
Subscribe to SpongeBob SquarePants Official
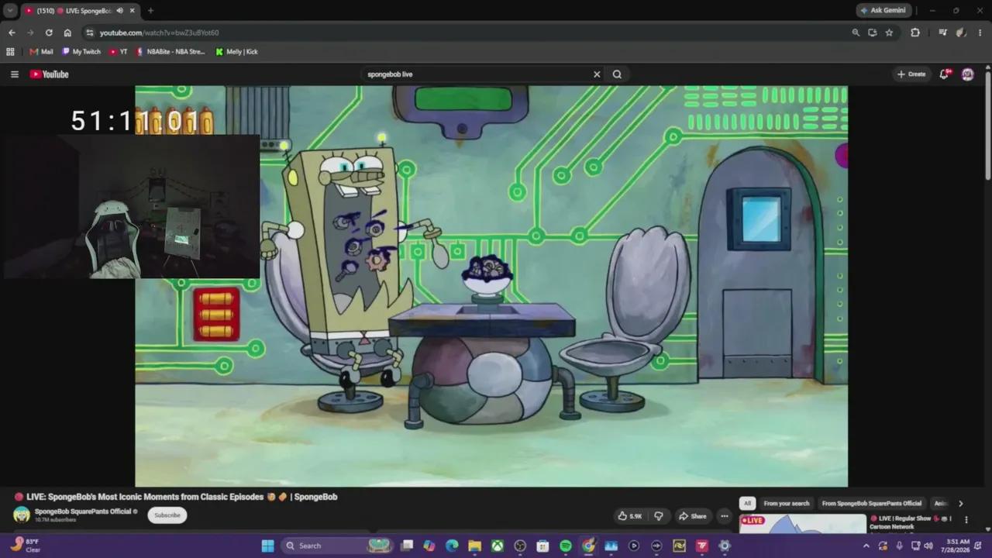[167, 515]
